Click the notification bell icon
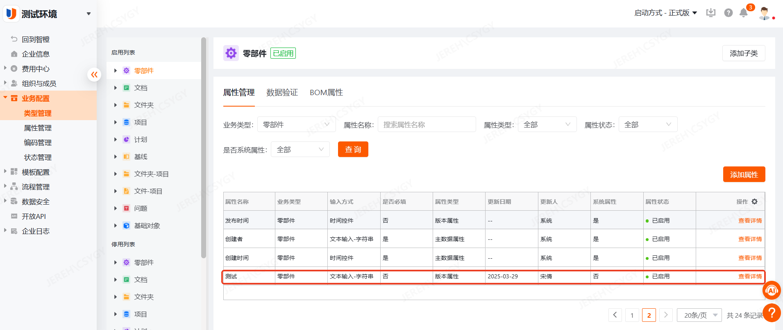The width and height of the screenshot is (783, 330). tap(744, 13)
